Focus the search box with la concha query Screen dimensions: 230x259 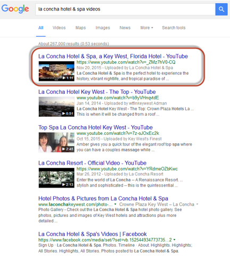(x=125, y=9)
